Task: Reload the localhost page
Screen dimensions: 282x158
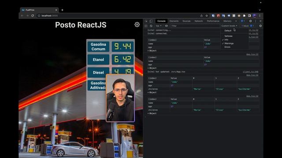Action: (x=33, y=16)
